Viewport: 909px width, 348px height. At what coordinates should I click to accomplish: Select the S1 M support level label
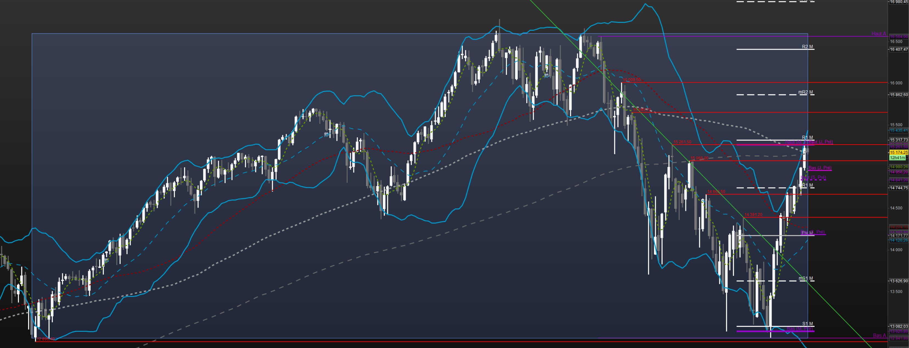pos(807,324)
